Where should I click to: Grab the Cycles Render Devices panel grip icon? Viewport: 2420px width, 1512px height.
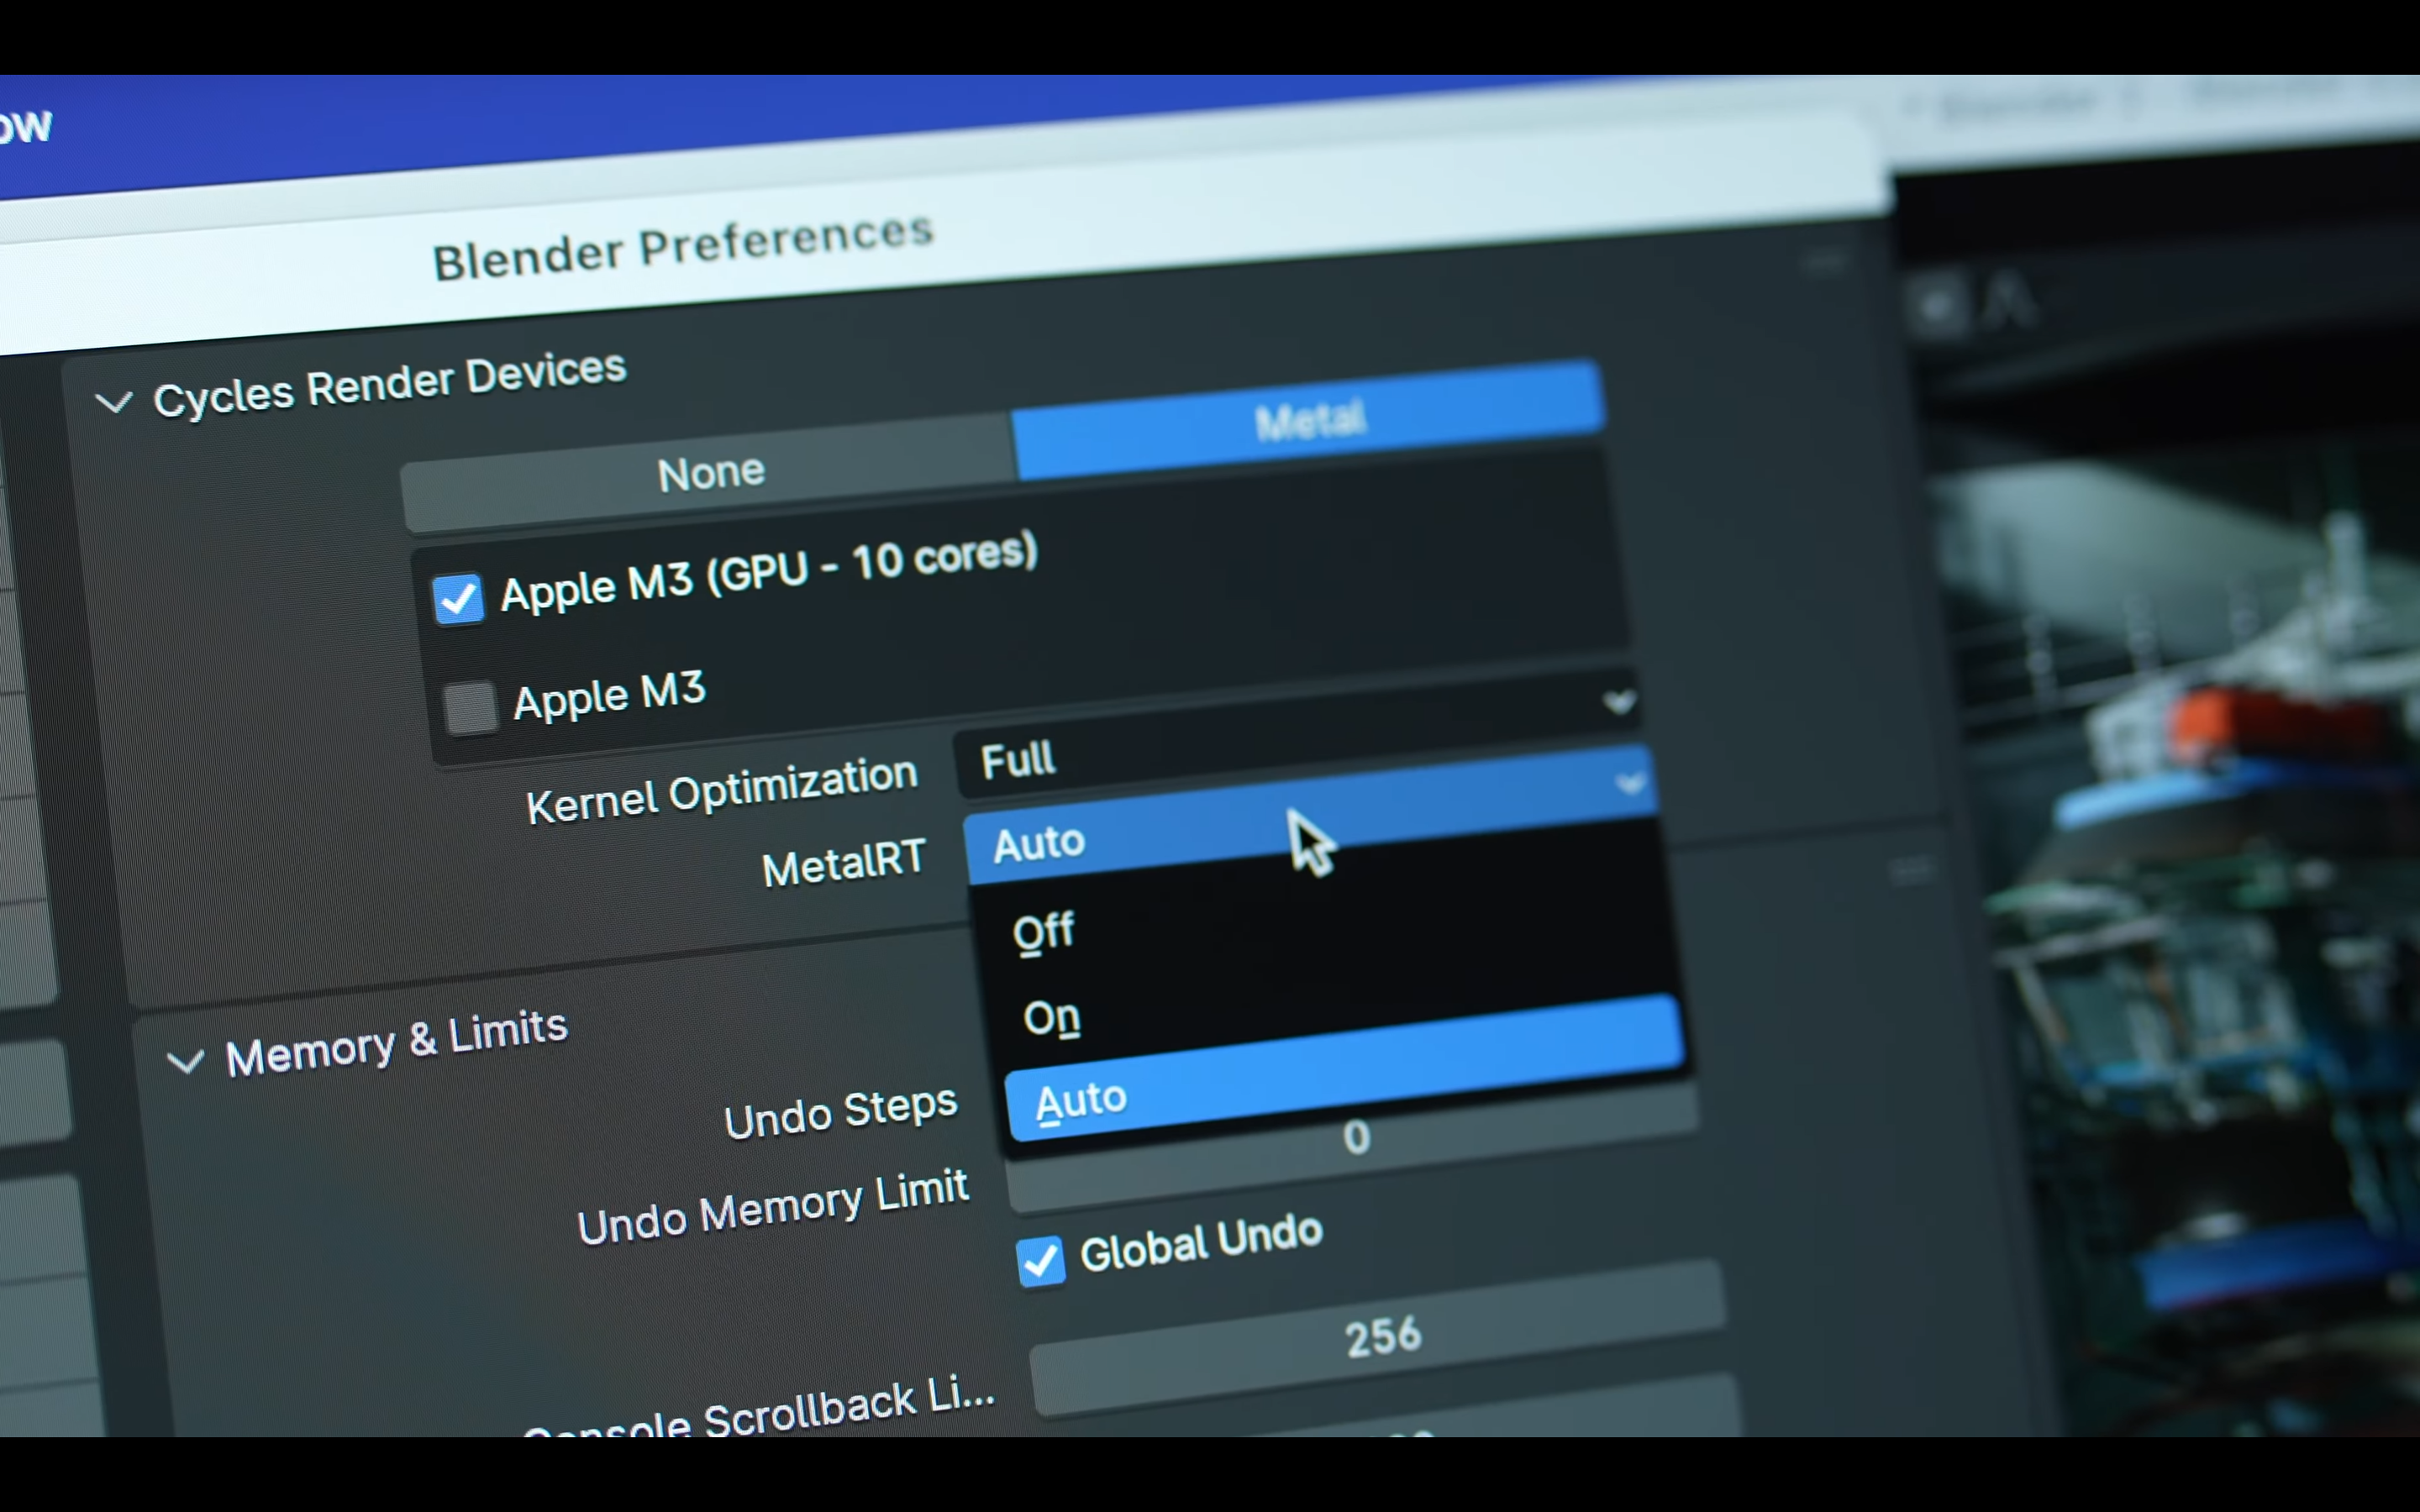pos(1826,264)
